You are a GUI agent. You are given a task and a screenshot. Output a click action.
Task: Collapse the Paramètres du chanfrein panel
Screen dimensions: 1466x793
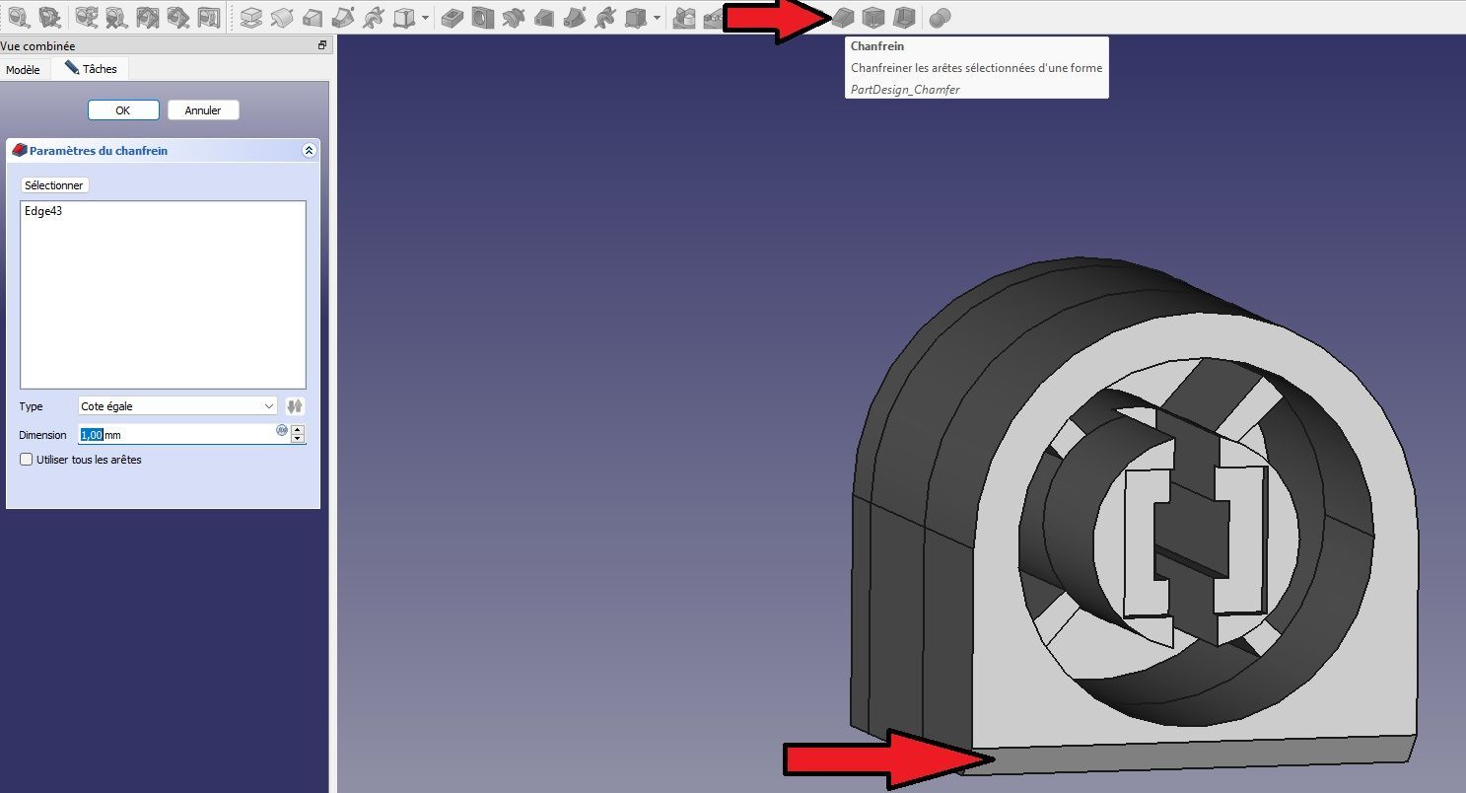(309, 151)
